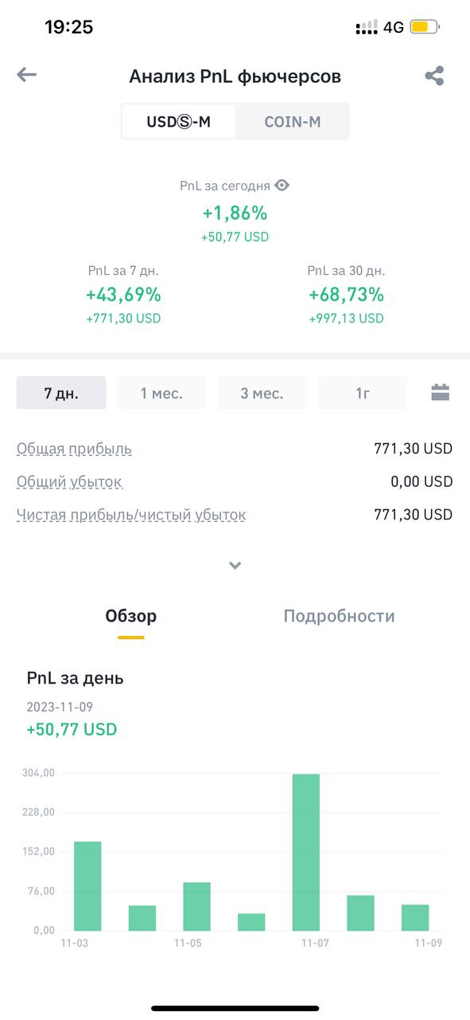Open the Обзор tab
This screenshot has height=1020, width=470.
[x=130, y=616]
